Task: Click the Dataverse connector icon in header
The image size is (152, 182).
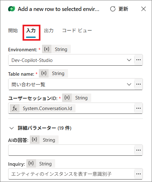Action: click(x=12, y=9)
